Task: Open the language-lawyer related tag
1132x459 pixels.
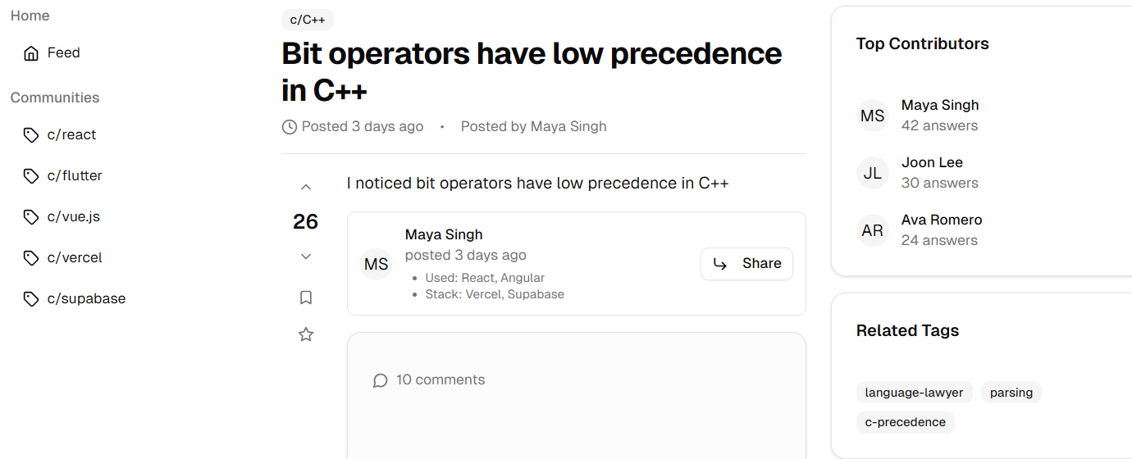Action: [x=914, y=393]
